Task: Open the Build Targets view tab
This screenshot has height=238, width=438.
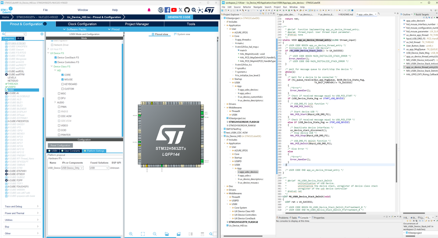Action: (421, 14)
